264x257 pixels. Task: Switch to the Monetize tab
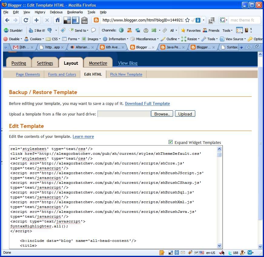(98, 63)
